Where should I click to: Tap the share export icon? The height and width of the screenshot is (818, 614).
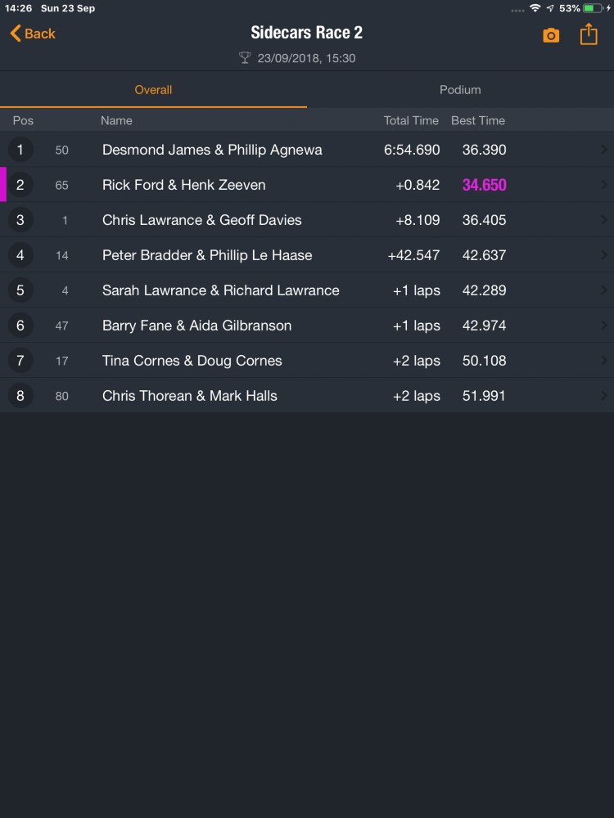coord(589,34)
